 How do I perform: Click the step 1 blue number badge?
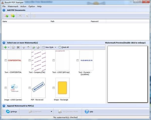[x=4, y=10]
